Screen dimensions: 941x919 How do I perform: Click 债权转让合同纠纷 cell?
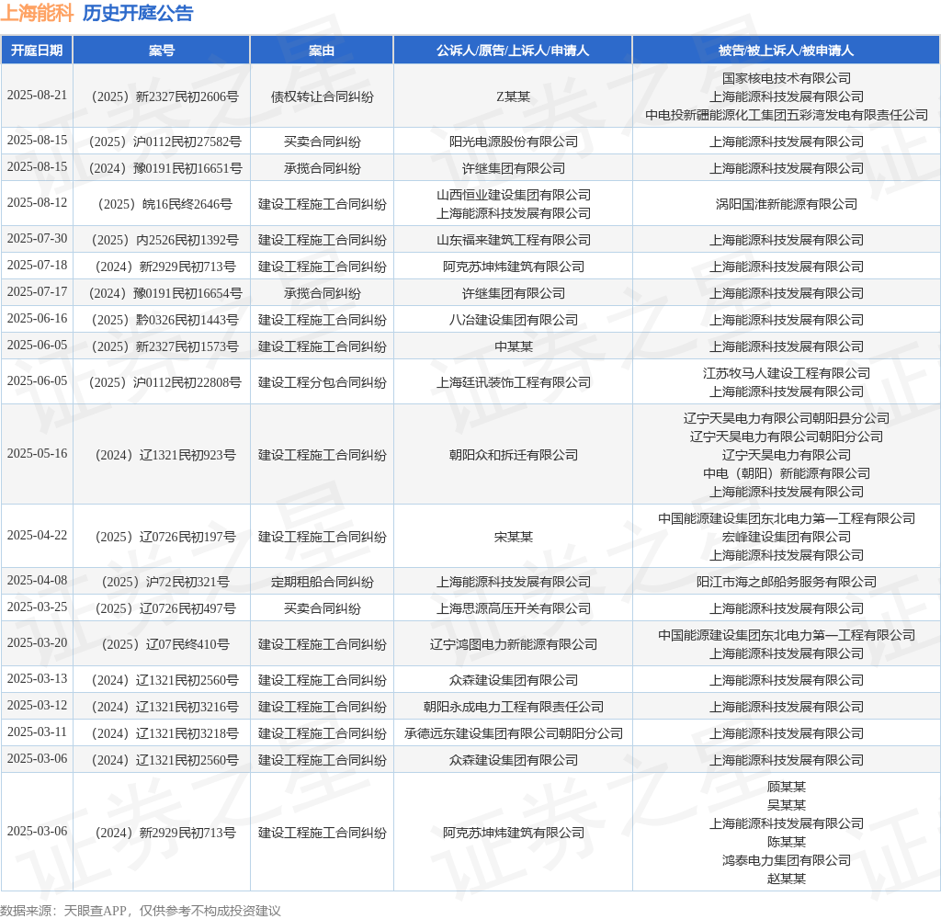[322, 96]
